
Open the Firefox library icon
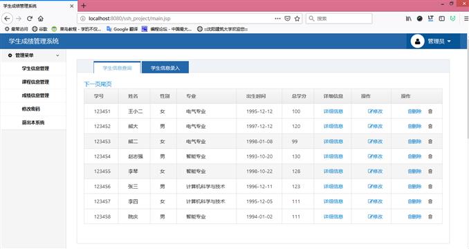[408, 19]
